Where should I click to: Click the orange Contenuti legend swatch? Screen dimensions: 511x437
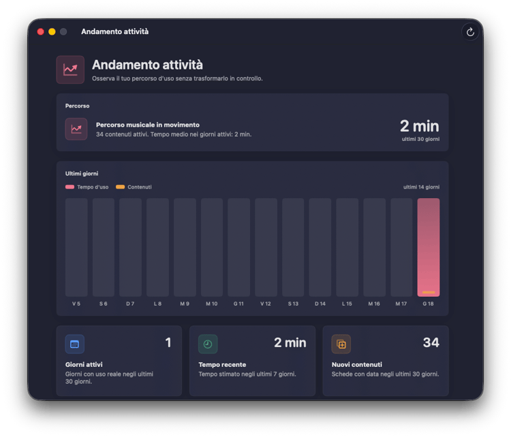point(120,187)
